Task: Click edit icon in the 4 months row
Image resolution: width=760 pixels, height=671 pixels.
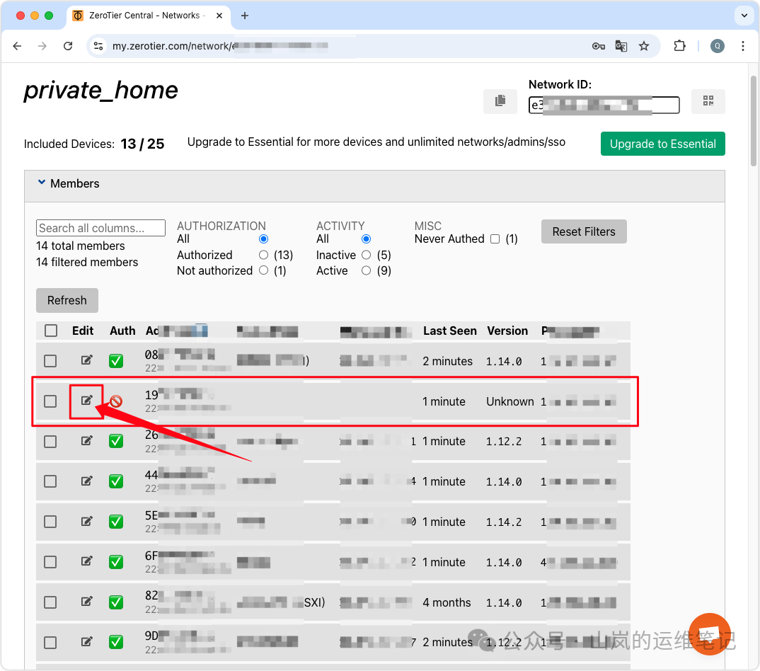Action: pyautogui.click(x=86, y=602)
